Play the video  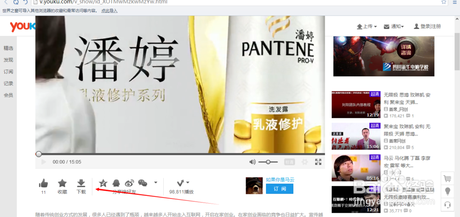[x=44, y=162]
